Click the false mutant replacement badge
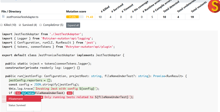Image resolution: width=220 pixels, height=112 pixels. [x=31, y=93]
